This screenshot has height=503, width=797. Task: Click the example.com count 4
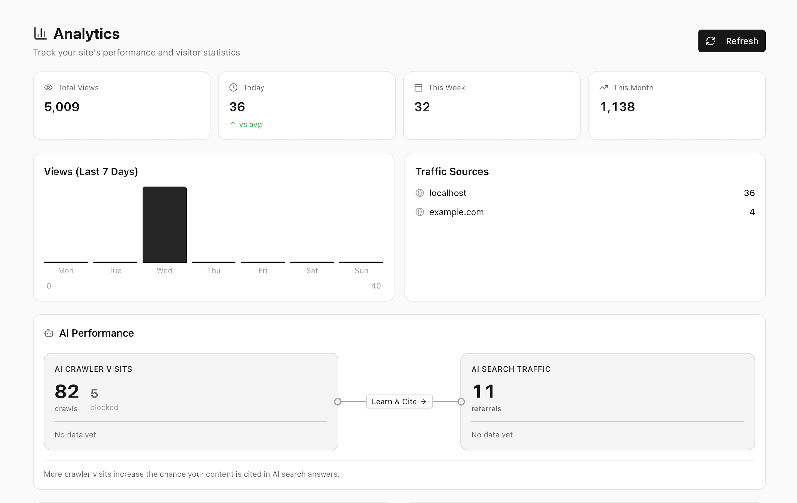coord(752,212)
